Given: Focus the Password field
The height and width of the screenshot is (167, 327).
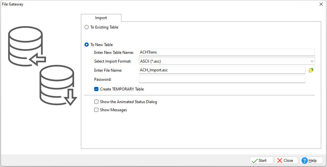Looking at the screenshot, I should [x=222, y=79].
